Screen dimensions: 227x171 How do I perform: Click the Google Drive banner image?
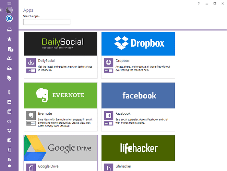pos(61,148)
